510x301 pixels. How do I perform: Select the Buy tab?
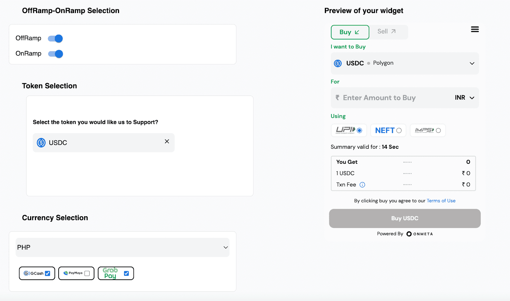point(350,32)
